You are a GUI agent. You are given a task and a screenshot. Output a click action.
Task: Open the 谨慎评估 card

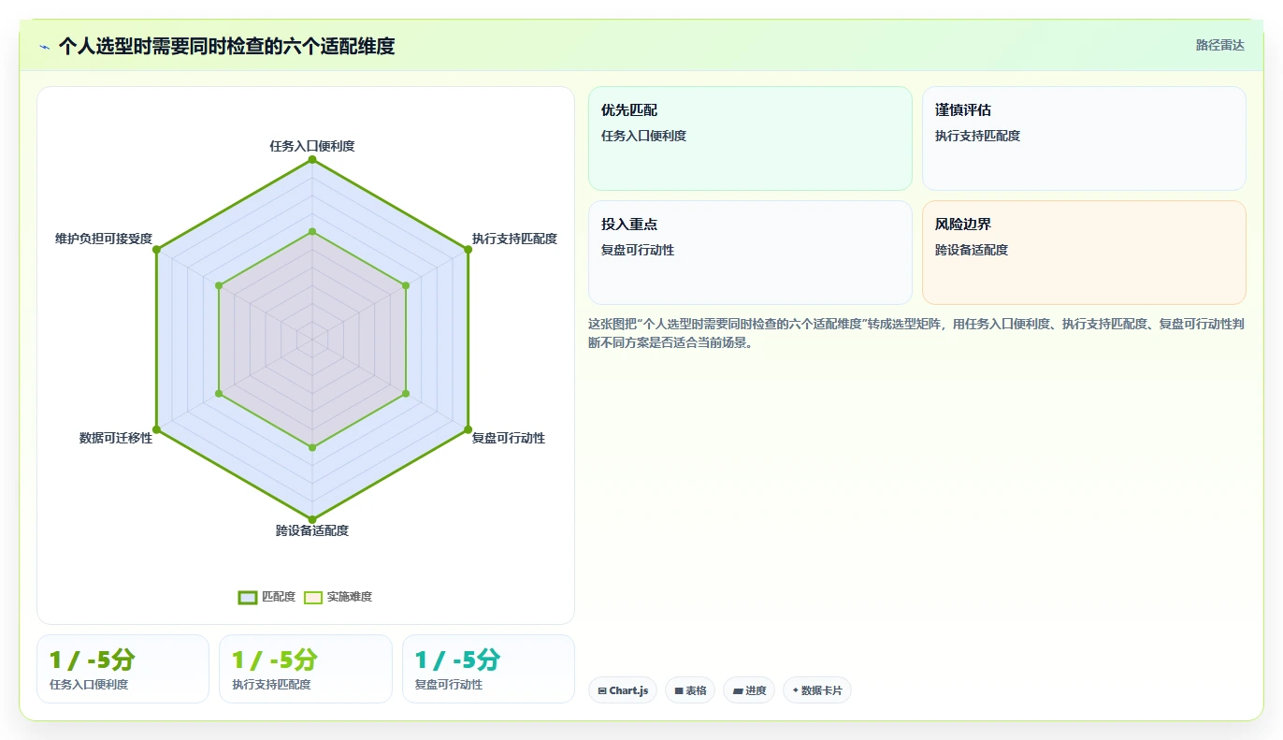coord(1084,138)
